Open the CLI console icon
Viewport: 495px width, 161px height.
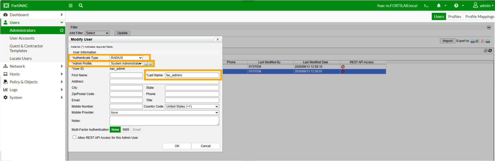coord(426,6)
